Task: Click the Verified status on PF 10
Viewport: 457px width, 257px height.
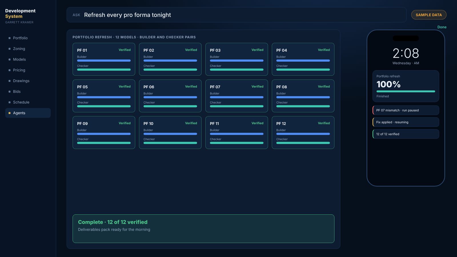Action: coord(191,123)
